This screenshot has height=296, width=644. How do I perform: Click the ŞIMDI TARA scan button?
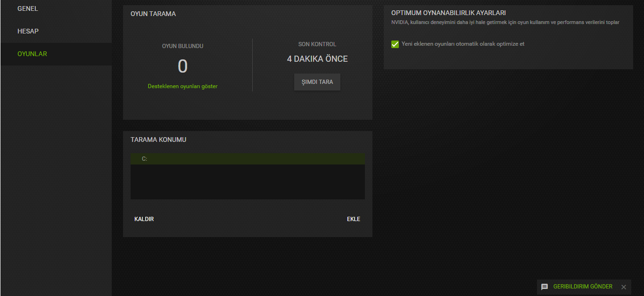point(317,82)
